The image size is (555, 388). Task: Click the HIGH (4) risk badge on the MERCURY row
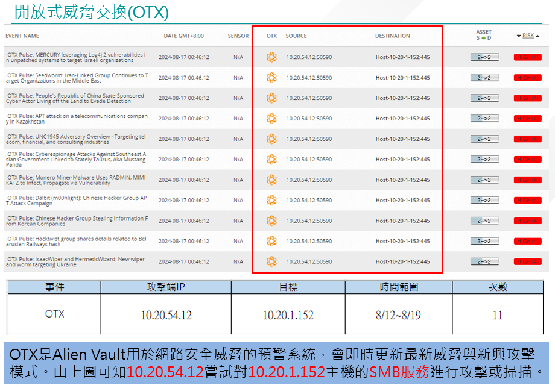click(528, 57)
